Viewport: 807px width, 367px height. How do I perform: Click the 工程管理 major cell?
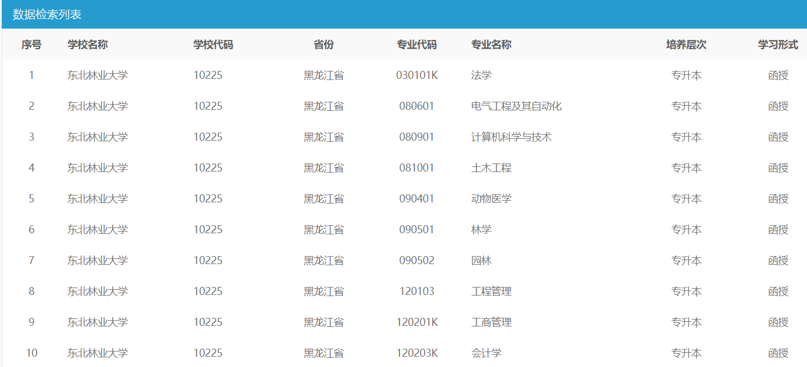pyautogui.click(x=491, y=292)
